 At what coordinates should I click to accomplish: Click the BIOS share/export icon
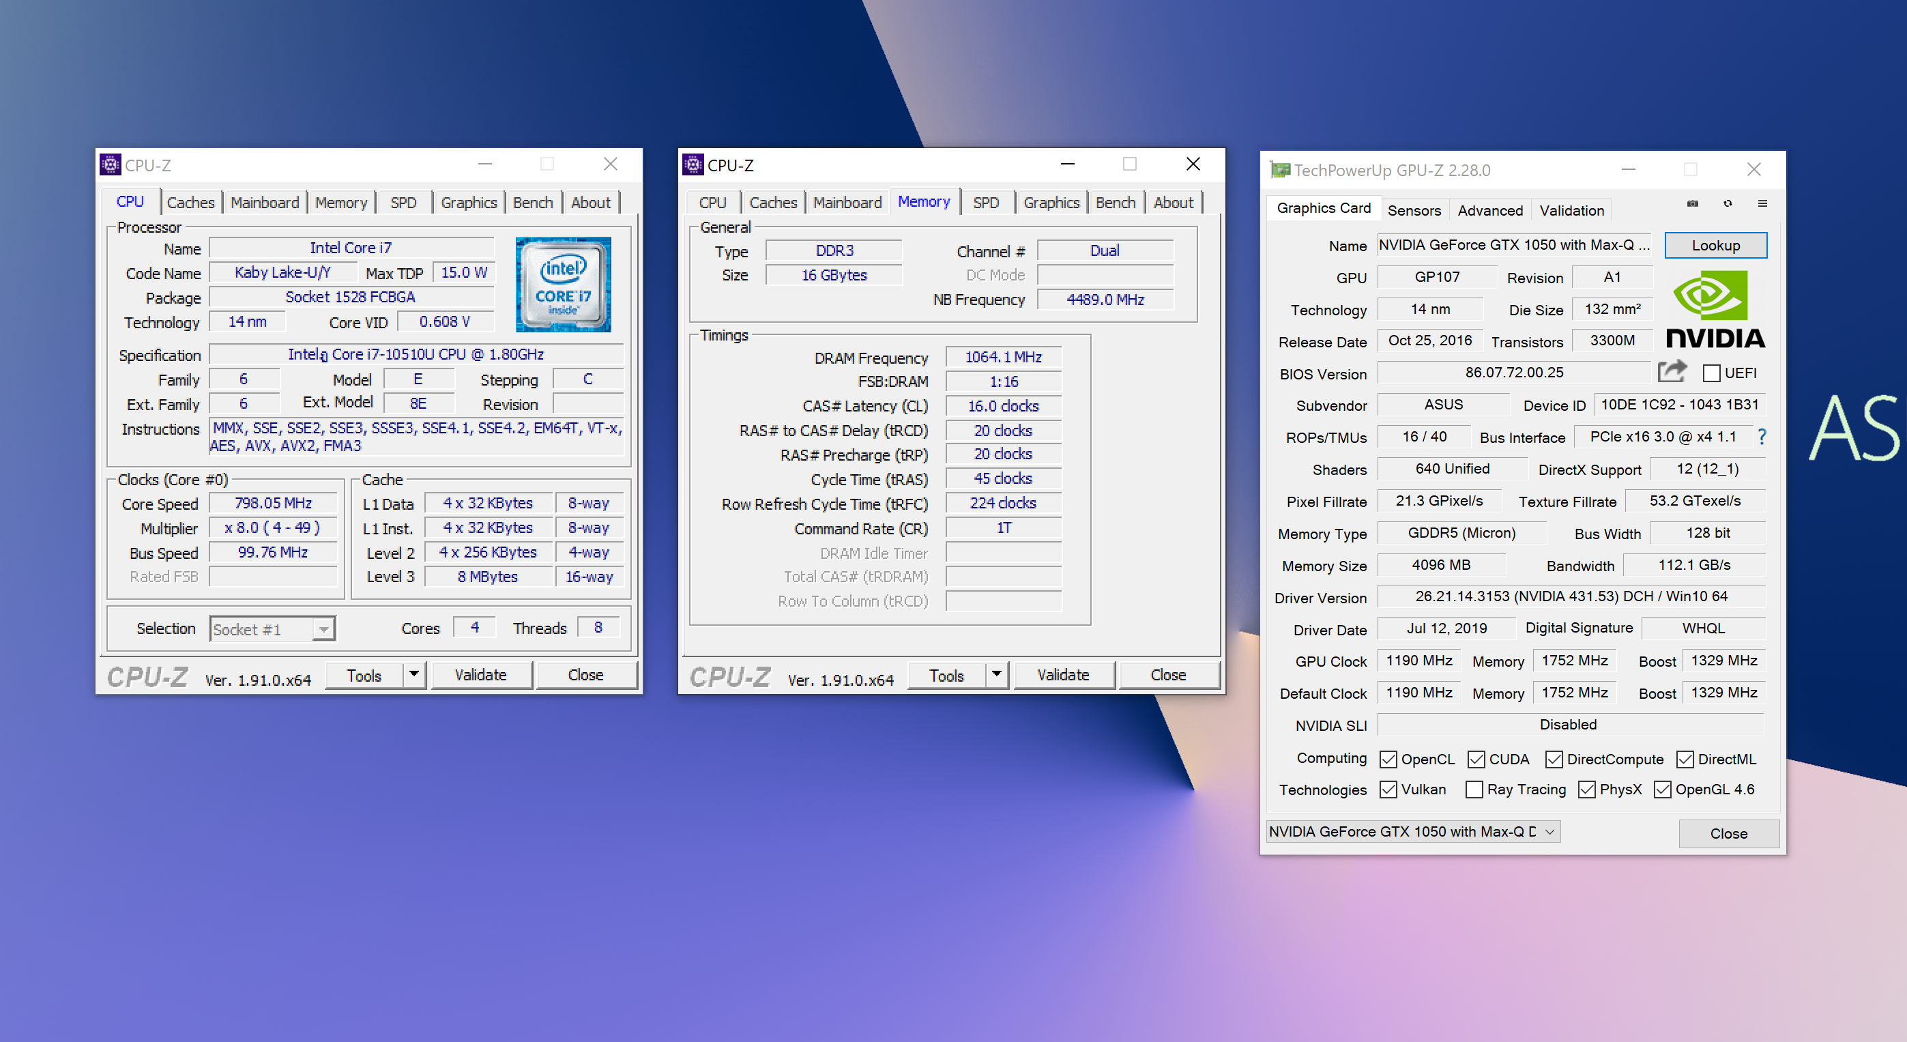1672,372
